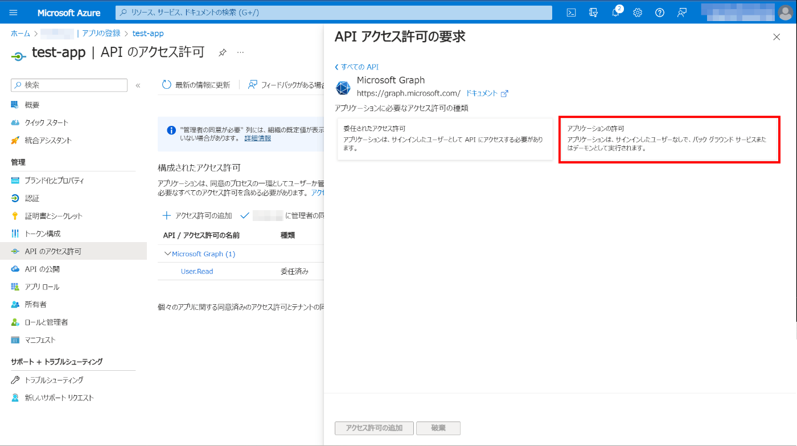Open the user account avatar

784,13
